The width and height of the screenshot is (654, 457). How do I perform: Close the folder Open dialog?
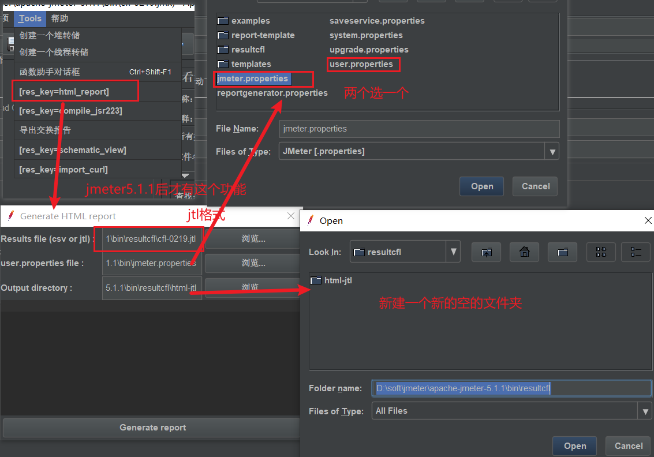click(648, 220)
